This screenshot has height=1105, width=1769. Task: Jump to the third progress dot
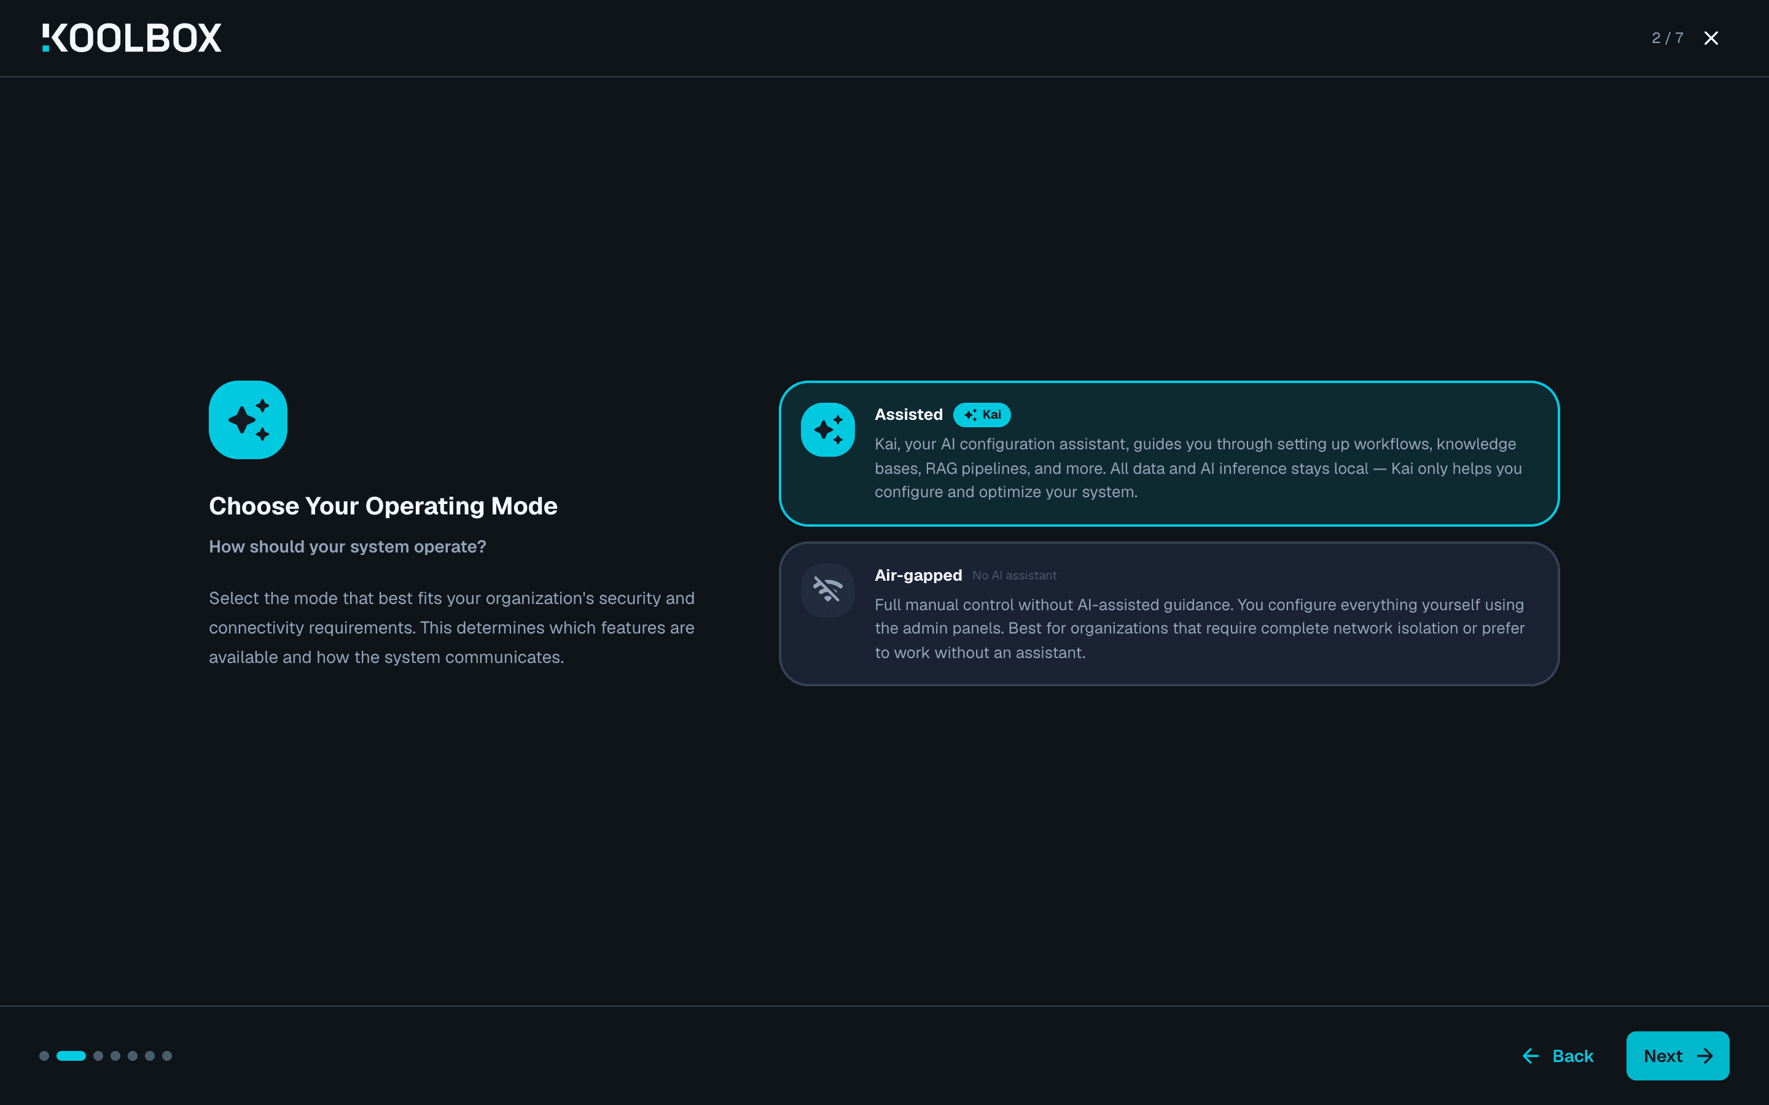coord(98,1055)
